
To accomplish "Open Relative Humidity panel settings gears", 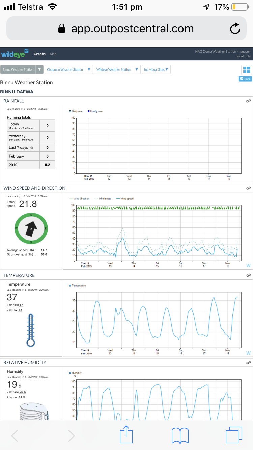I will (x=248, y=363).
